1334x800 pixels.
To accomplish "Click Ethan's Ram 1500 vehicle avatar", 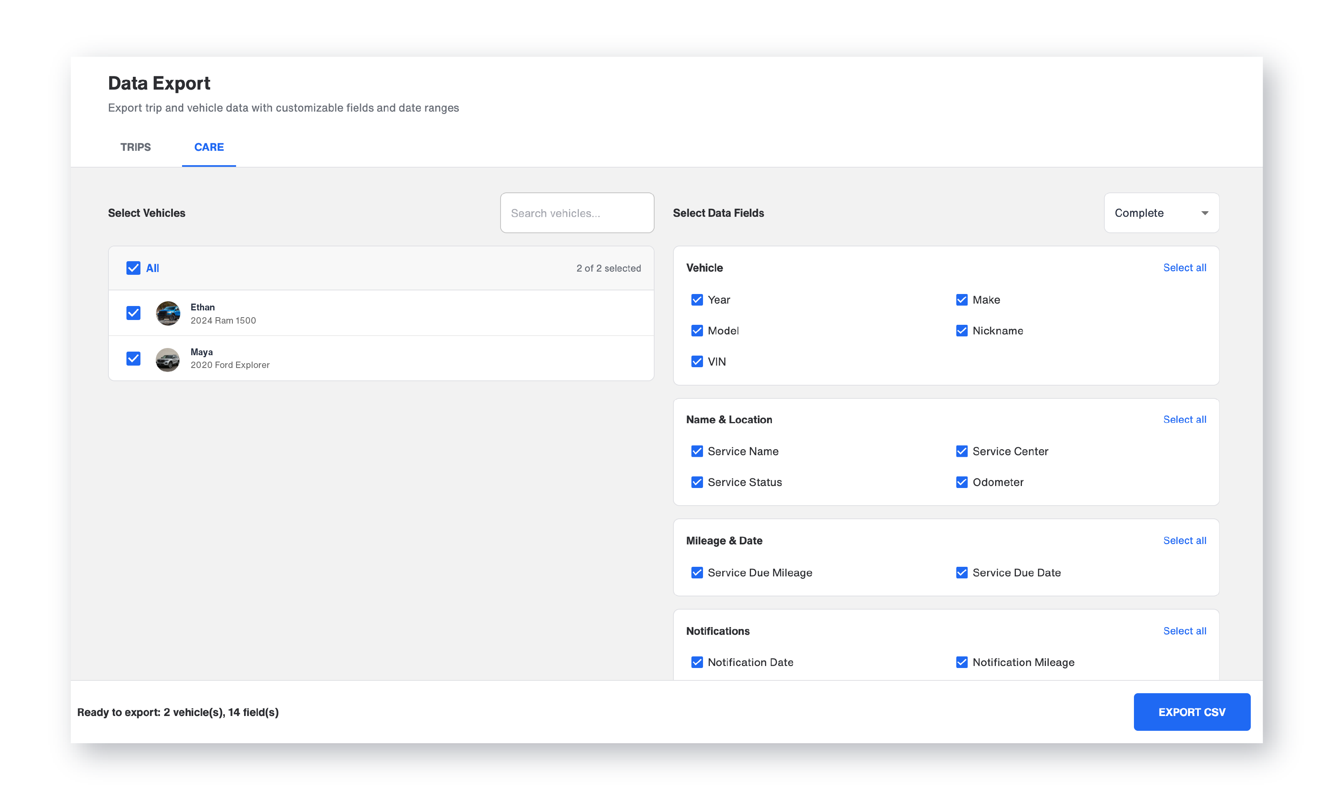I will (x=168, y=313).
